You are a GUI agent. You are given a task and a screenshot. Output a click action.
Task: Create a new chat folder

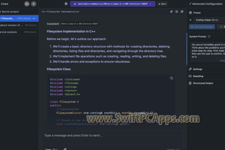[27, 4]
